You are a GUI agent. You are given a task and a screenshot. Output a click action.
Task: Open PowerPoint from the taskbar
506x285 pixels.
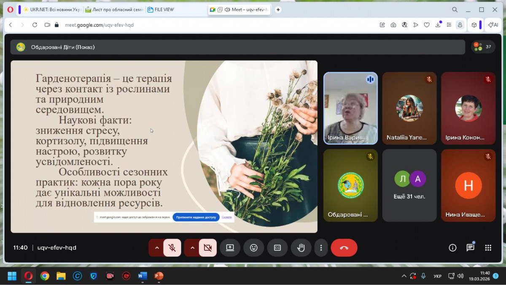coord(159,276)
